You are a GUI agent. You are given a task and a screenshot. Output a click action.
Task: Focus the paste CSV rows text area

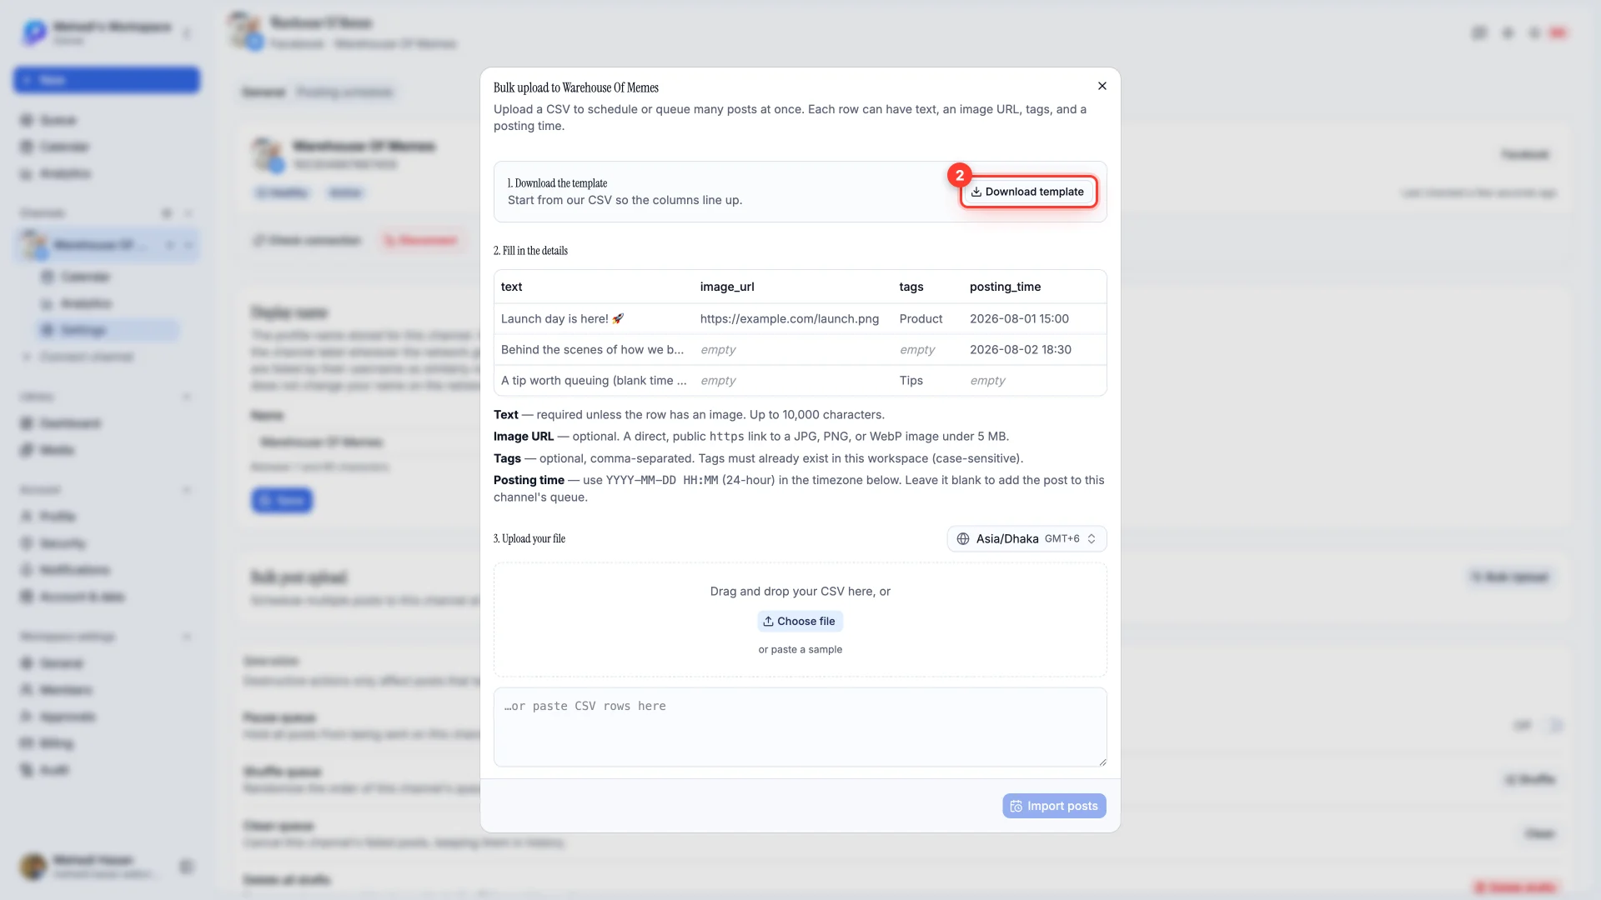(800, 727)
